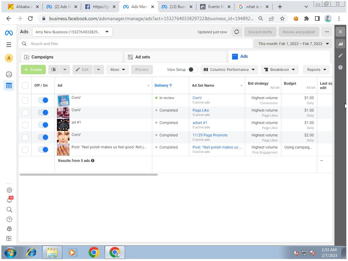Select the campaigns table grid icon in sidebar
Image resolution: width=348 pixels, height=261 pixels.
click(9, 86)
